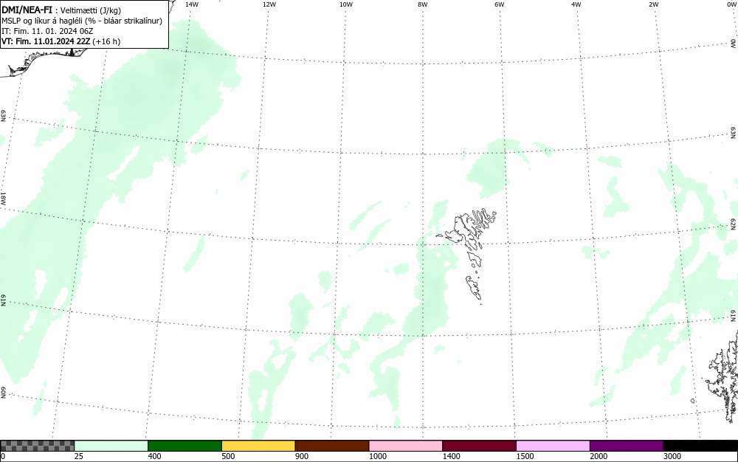Click the "12W" longitude label
This screenshot has height=462, width=738.
coord(269,4)
